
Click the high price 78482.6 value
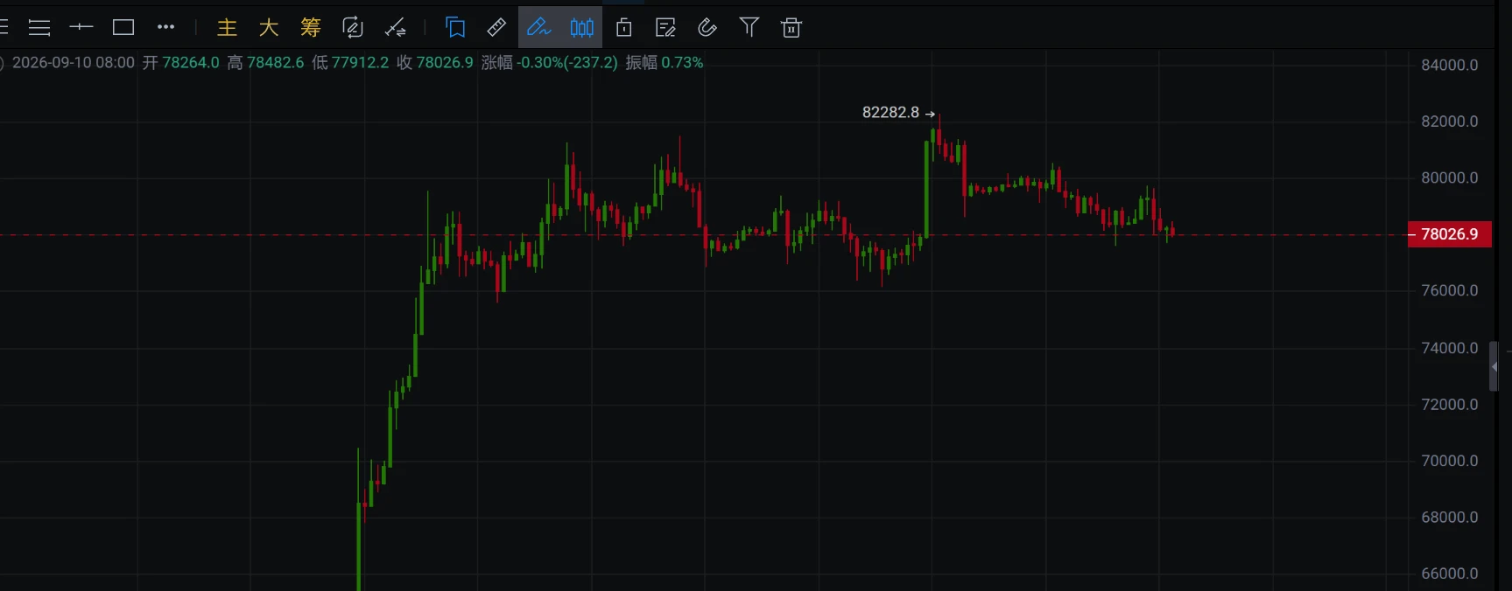pos(276,63)
